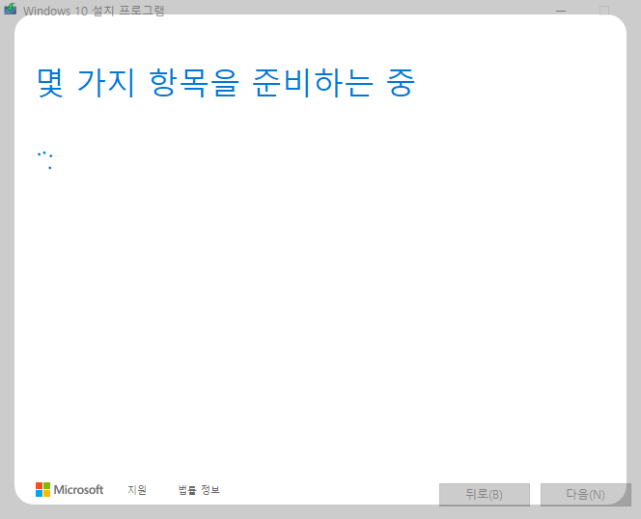Click the '몇 가지 항목을 준비하는 중' heading
This screenshot has width=641, height=519.
pyautogui.click(x=226, y=83)
